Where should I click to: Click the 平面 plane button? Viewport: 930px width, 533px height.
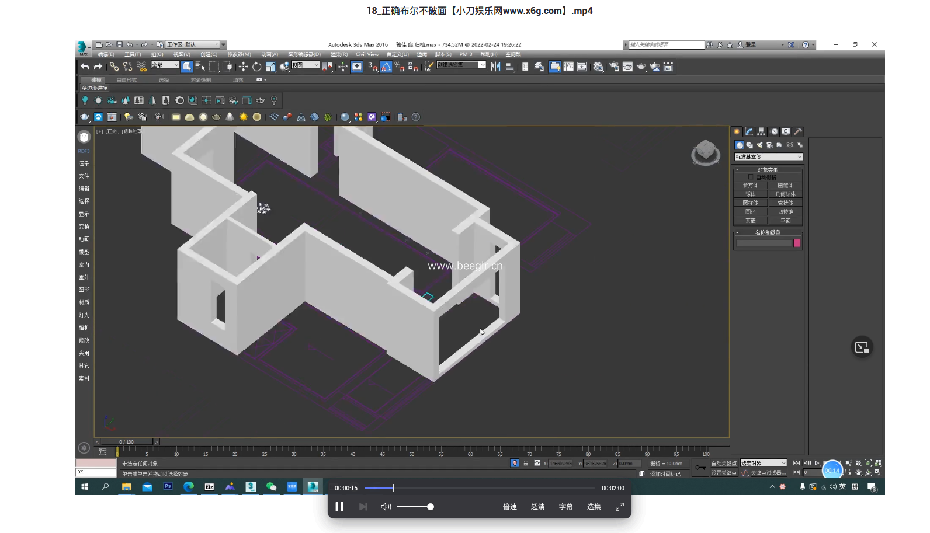(786, 221)
